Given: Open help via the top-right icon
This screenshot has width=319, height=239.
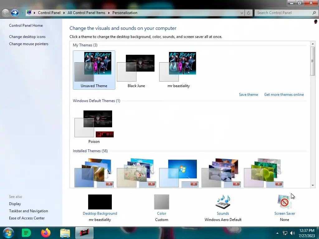Looking at the screenshot, I should pyautogui.click(x=316, y=21).
